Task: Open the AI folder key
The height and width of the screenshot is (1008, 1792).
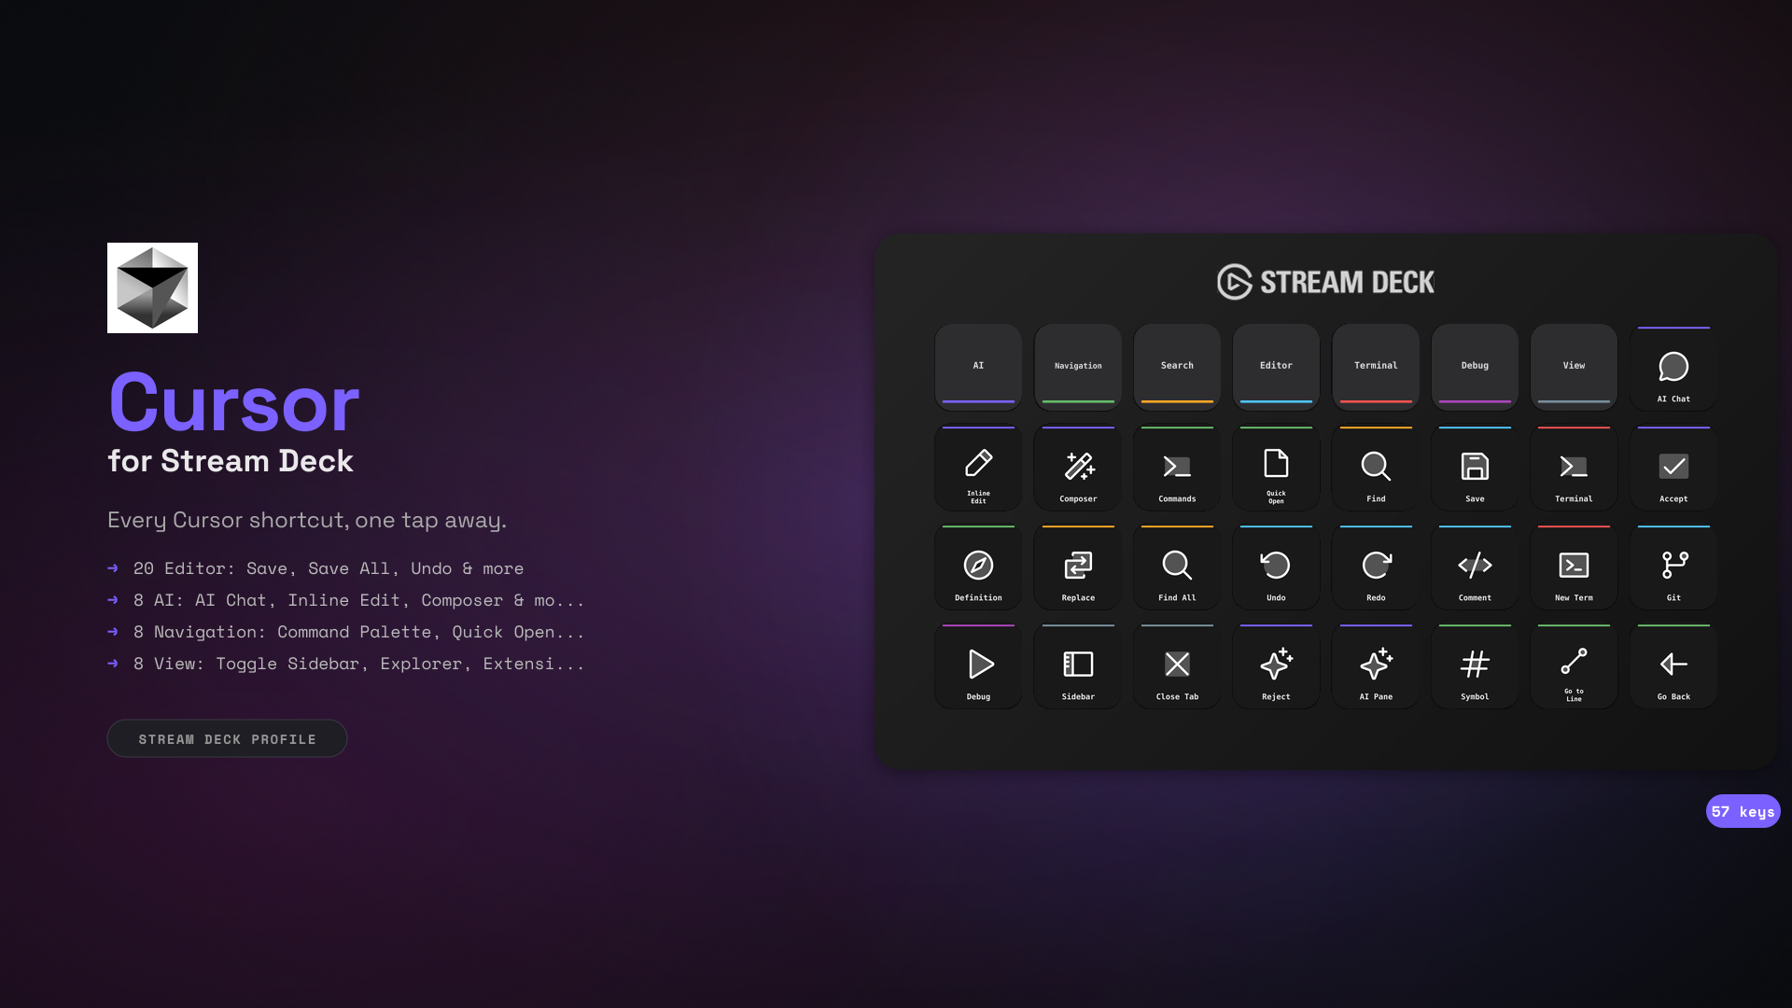Action: point(978,366)
